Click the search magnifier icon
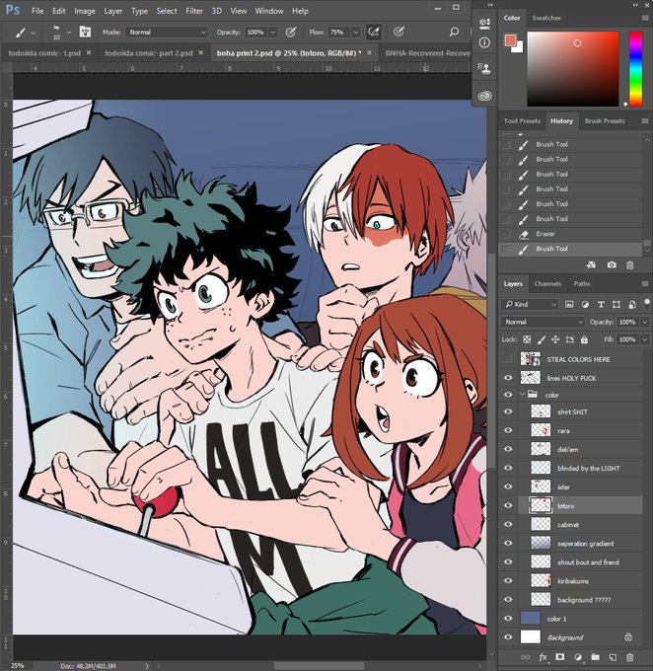Viewport: 653px width, 671px height. click(x=454, y=32)
